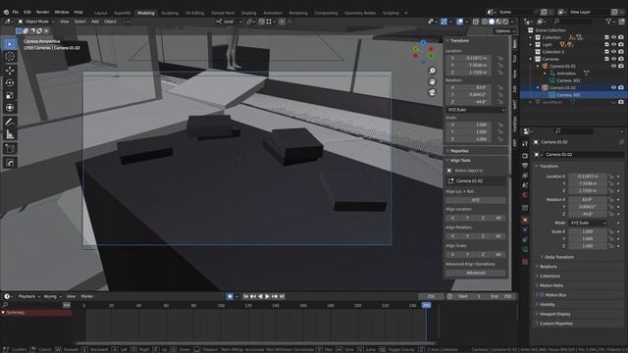
Task: Toggle X-ray mode in the viewport header
Action: coord(475,22)
